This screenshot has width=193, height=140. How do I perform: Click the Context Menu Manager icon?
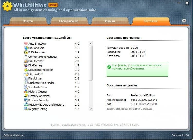click(x=26, y=56)
